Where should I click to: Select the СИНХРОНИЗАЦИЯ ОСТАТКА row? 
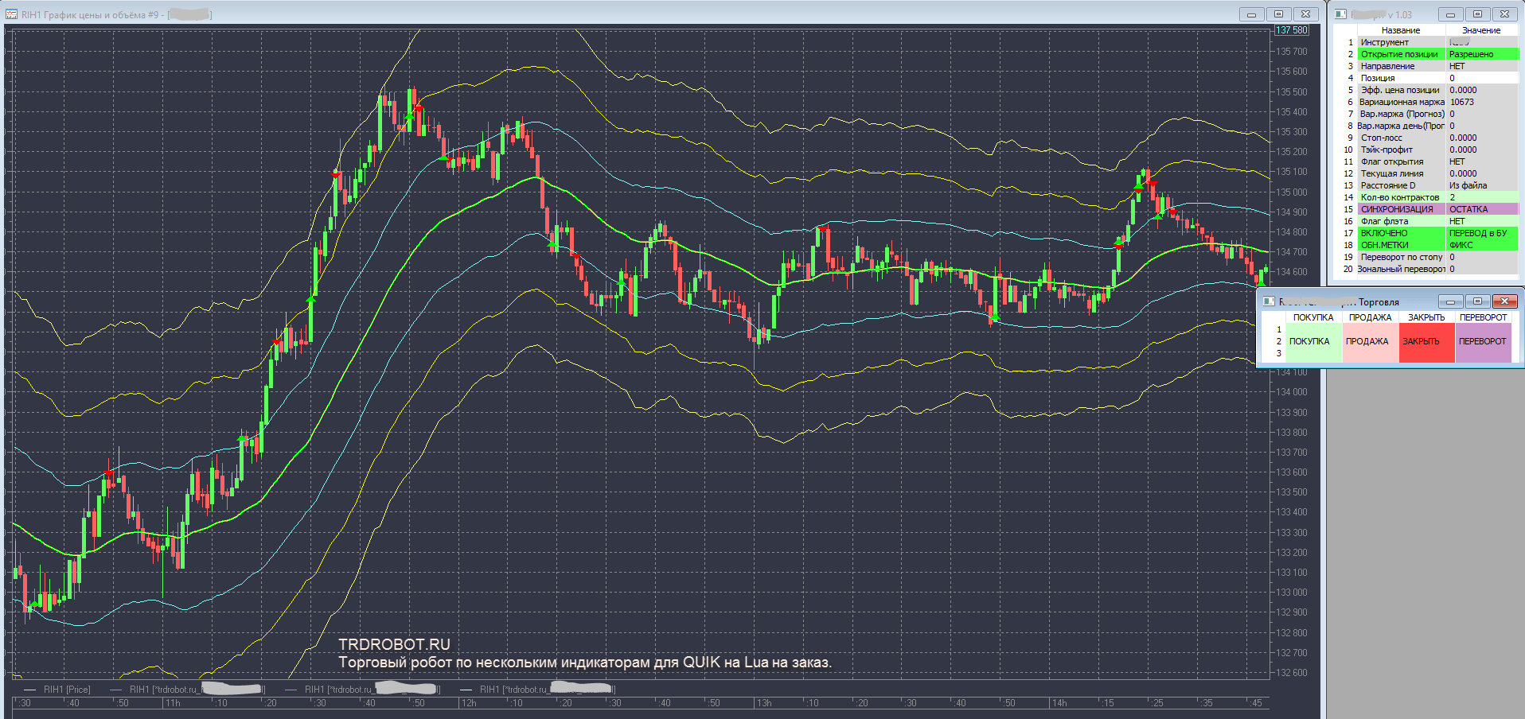click(x=1400, y=209)
